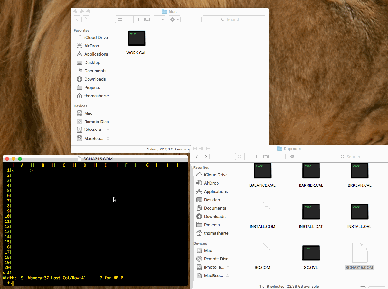Viewport: 388px width, 289px height.
Task: Go back in files window
Action: (x=77, y=19)
